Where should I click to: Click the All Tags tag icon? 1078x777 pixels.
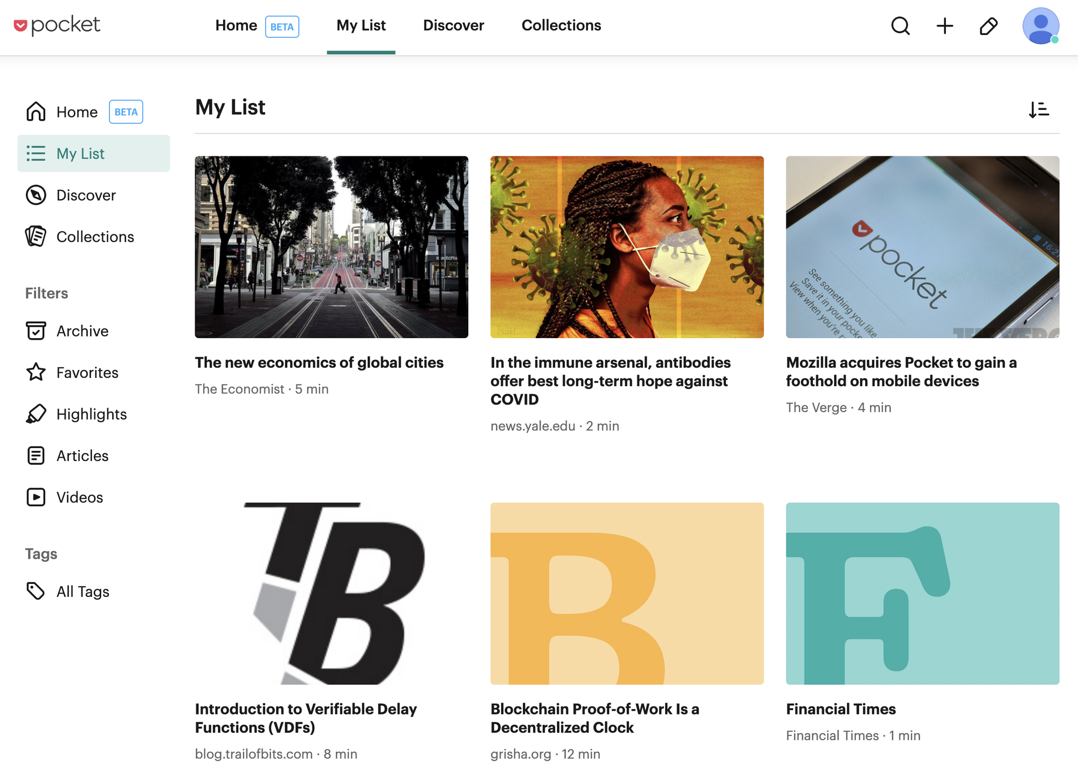[36, 591]
